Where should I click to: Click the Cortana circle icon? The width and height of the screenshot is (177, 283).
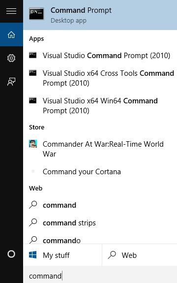point(11,254)
